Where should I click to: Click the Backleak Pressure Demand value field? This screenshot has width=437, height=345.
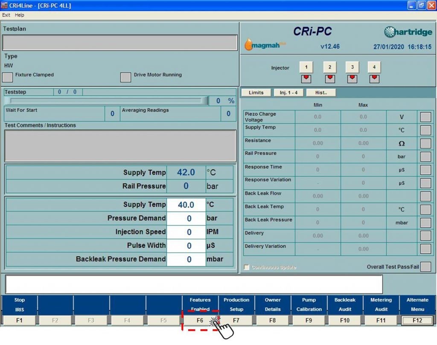click(x=186, y=259)
